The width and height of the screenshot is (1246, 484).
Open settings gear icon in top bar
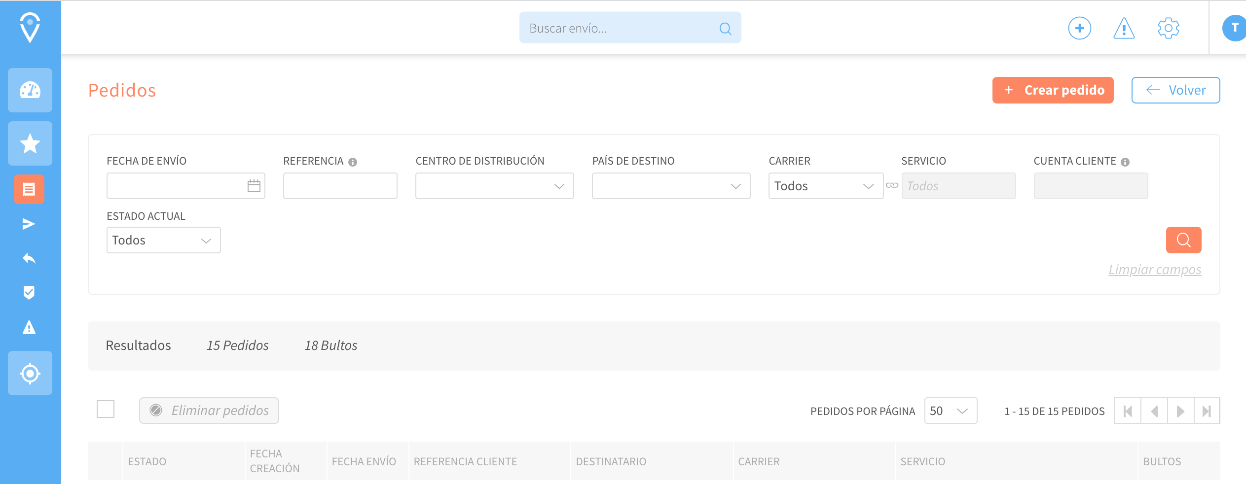pyautogui.click(x=1168, y=28)
